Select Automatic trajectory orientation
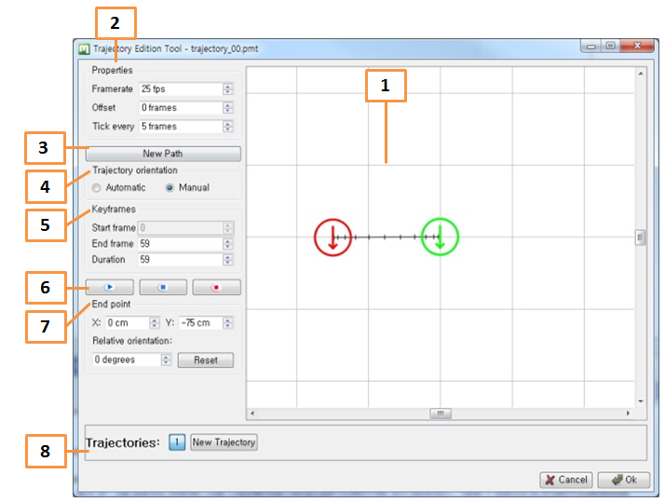 click(97, 187)
